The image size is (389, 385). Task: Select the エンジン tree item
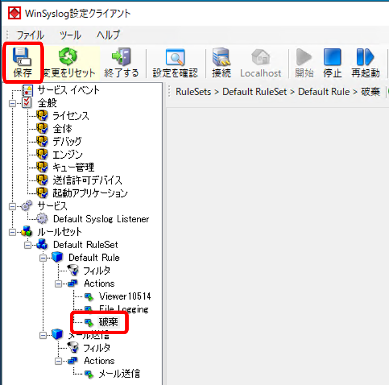[68, 155]
